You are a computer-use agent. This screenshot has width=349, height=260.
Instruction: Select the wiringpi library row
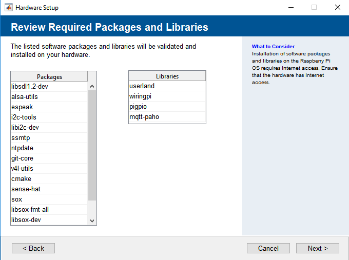167,96
